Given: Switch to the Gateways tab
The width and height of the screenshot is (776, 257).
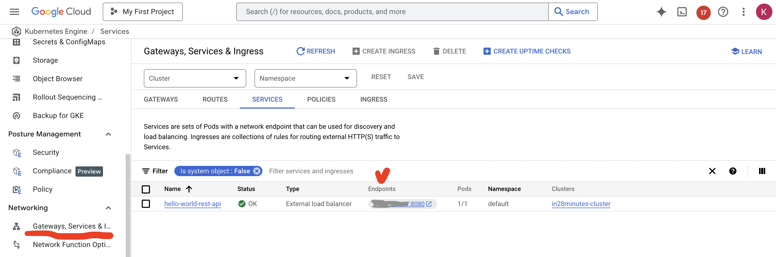Looking at the screenshot, I should (x=160, y=99).
